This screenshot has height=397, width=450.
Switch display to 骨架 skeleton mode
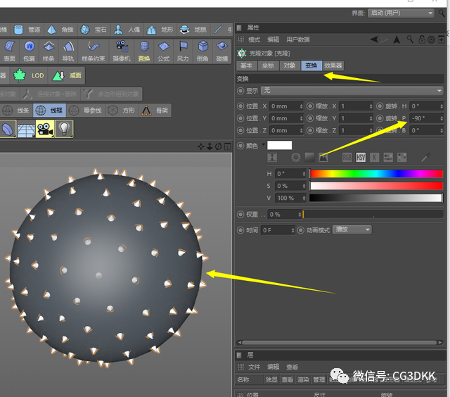[x=155, y=111]
